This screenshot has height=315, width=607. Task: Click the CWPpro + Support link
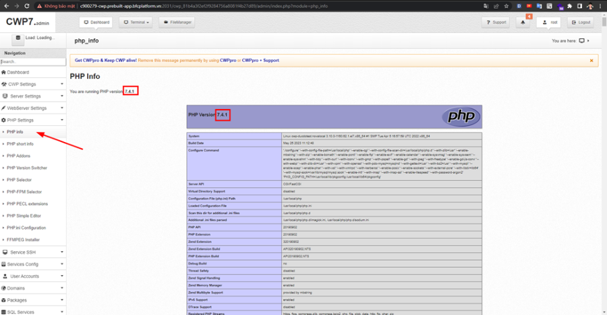click(260, 61)
